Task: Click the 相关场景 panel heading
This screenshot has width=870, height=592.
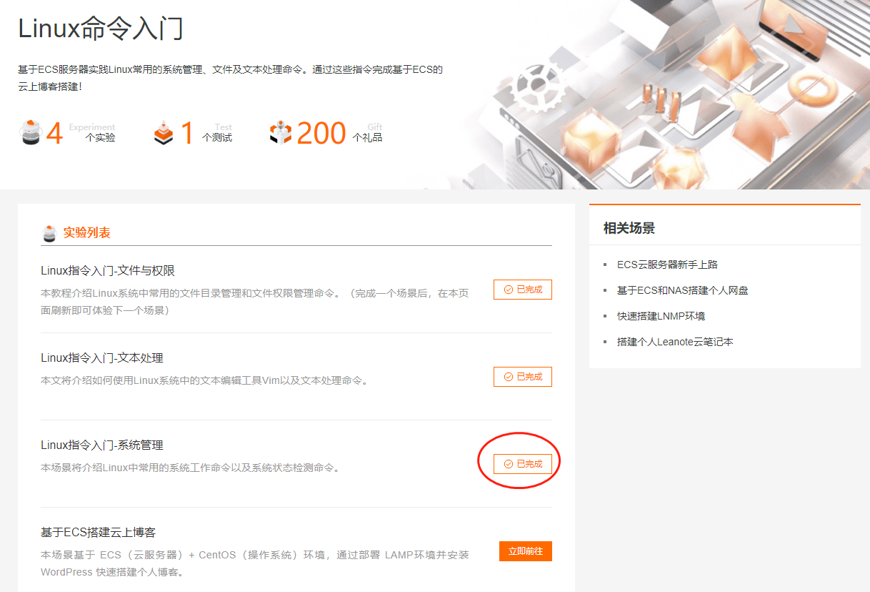Action: click(629, 228)
